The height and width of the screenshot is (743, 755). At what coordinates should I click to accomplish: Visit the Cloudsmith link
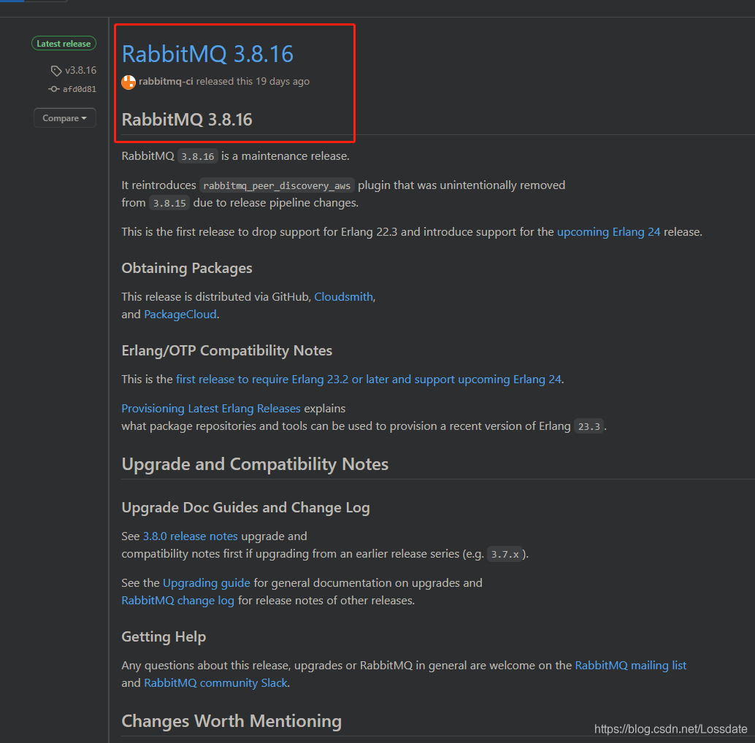point(344,297)
